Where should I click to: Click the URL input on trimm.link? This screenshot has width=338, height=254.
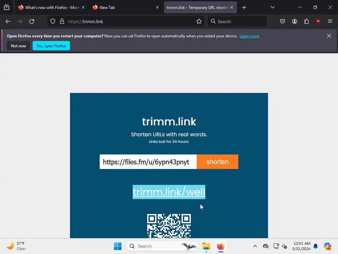click(148, 162)
